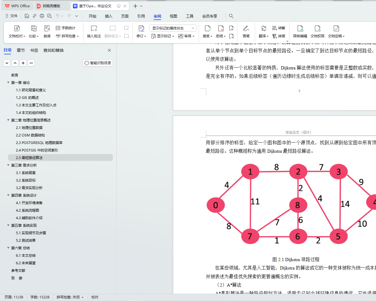
Task: Open 查找和替换 tab in pane
Action: click(x=54, y=50)
